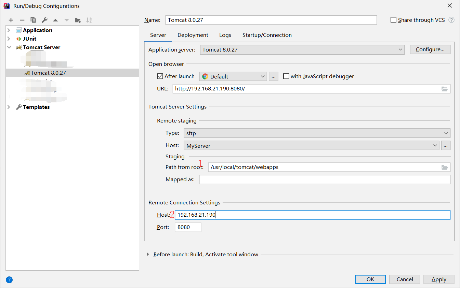Screen dimensions: 460x288
Task: Click the Remote Connection Host field
Action: 313,215
